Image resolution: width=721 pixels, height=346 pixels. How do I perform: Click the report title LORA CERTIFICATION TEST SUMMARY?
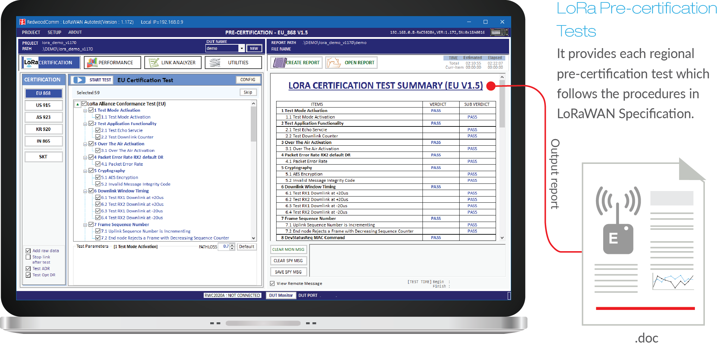pos(386,85)
